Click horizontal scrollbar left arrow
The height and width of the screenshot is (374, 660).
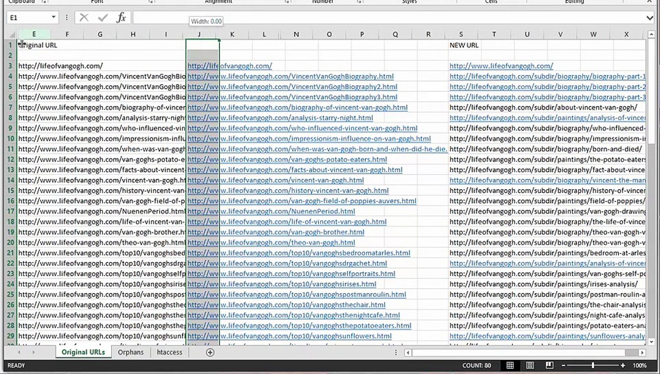tap(408, 353)
